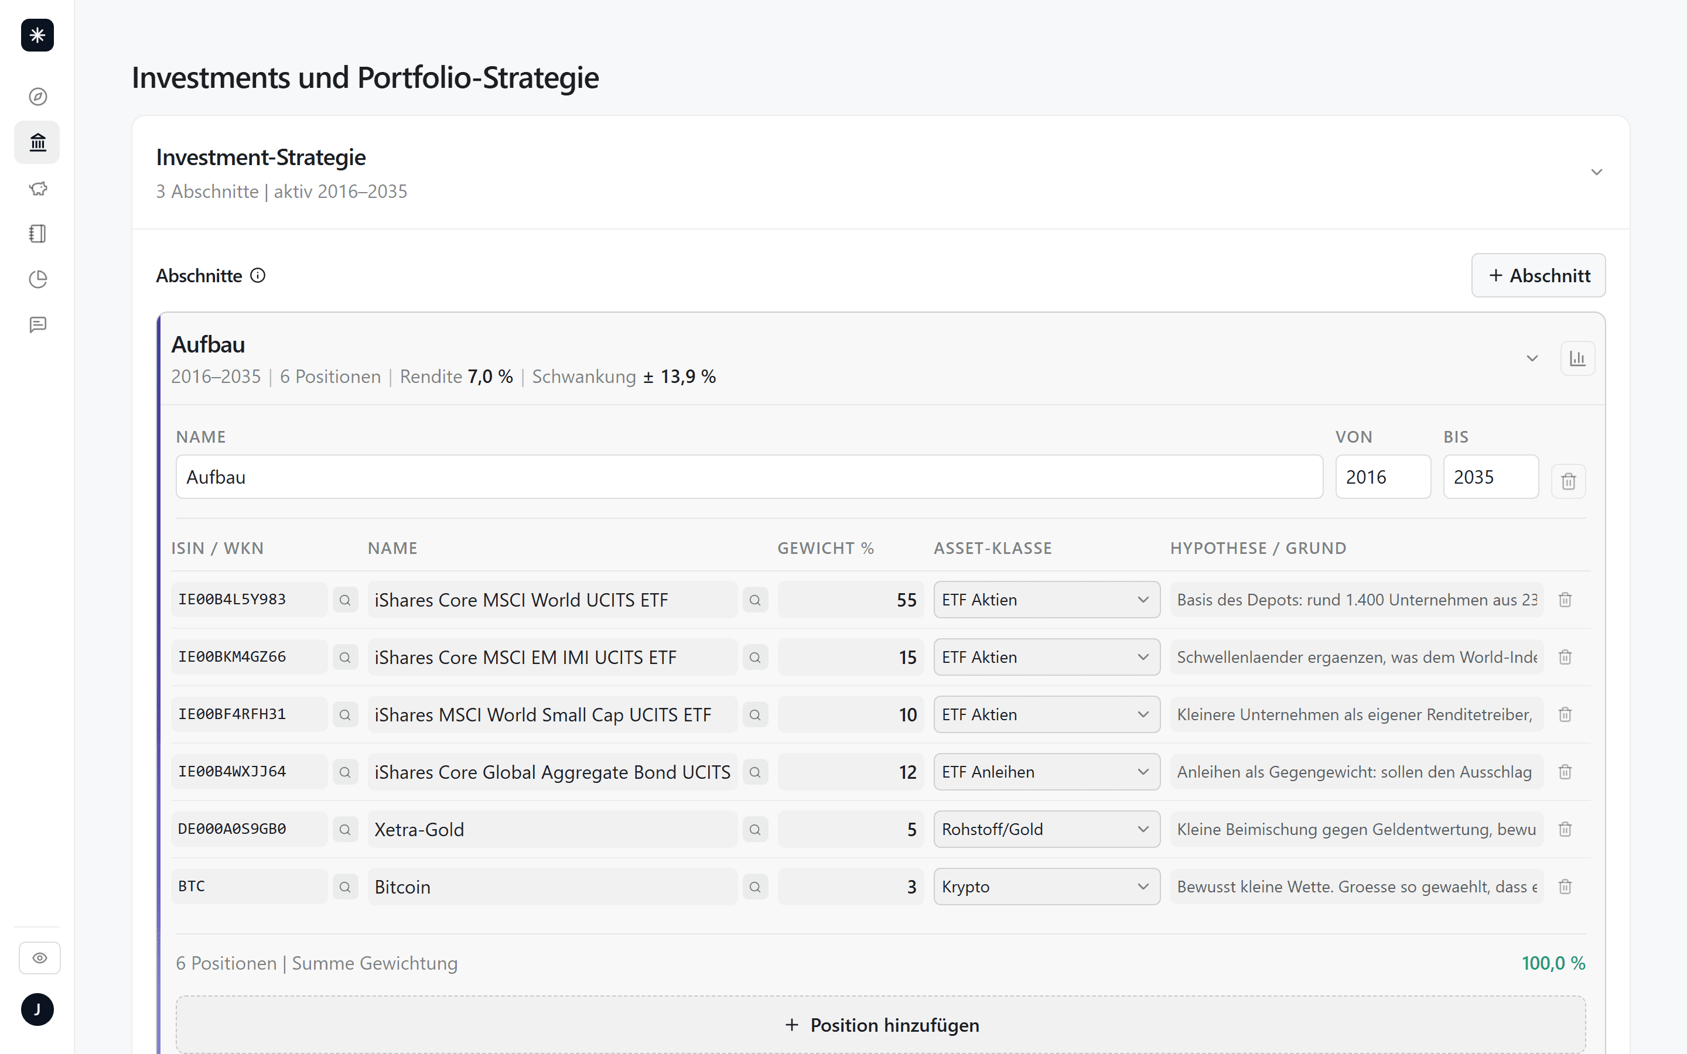Edit hypothesis starting 'Basis des Depots'
The width and height of the screenshot is (1687, 1054).
[1357, 600]
